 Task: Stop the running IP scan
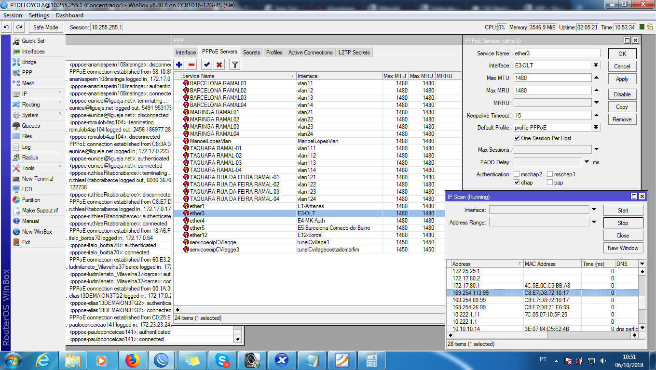(623, 223)
